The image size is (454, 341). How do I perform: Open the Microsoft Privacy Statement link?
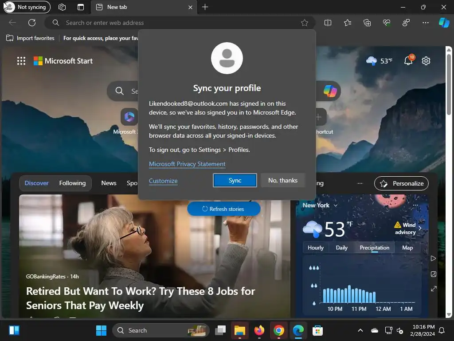[x=187, y=164]
